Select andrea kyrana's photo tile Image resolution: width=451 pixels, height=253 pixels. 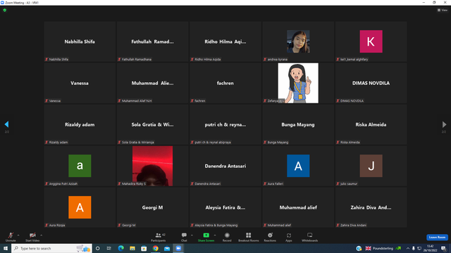(x=298, y=41)
